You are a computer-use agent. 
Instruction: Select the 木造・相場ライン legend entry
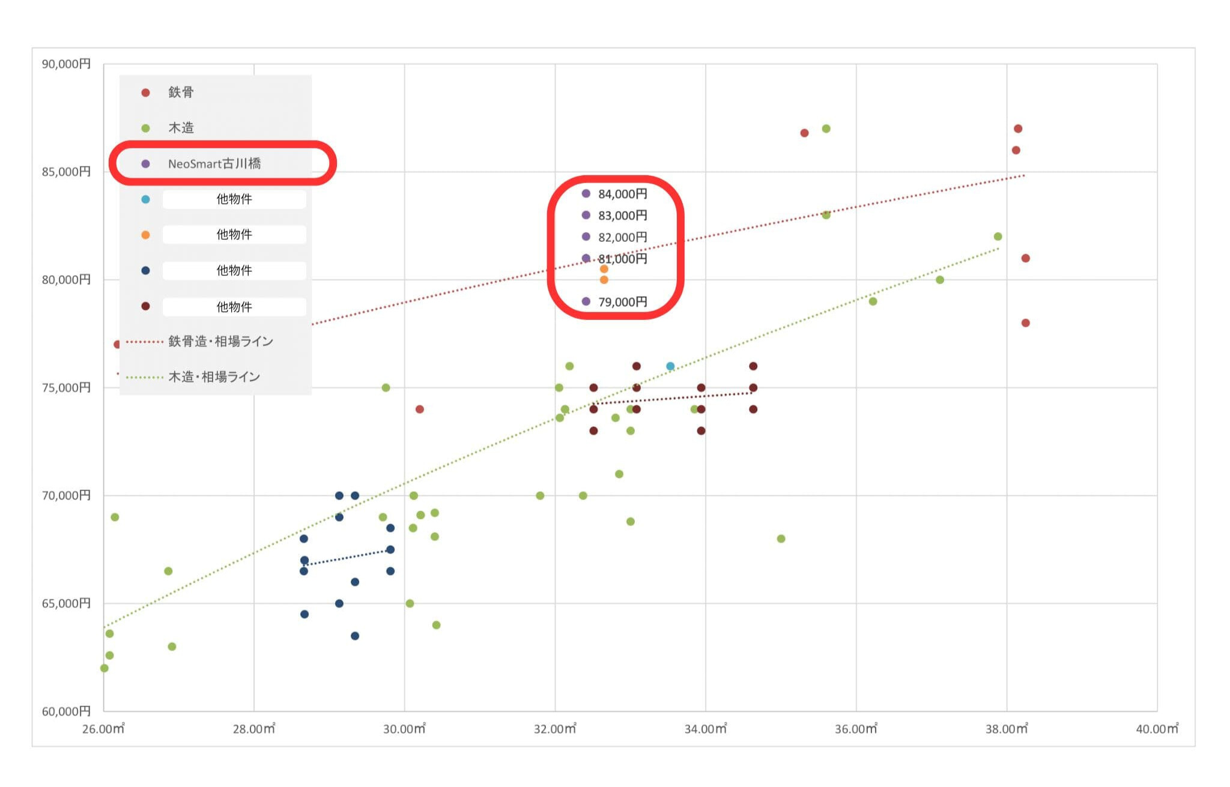pos(214,377)
